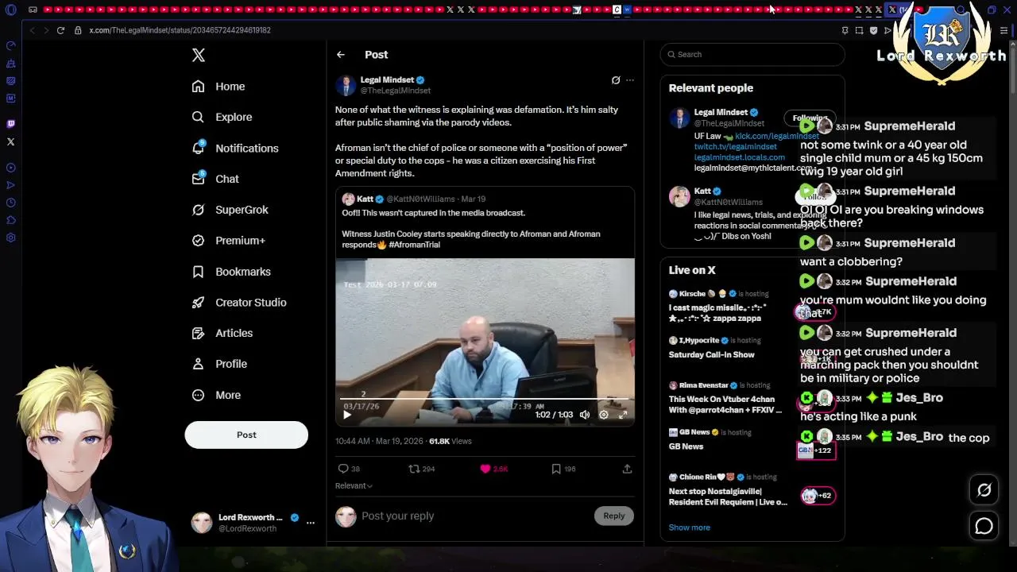Click the X logo in sidebar
The height and width of the screenshot is (572, 1017).
(199, 55)
